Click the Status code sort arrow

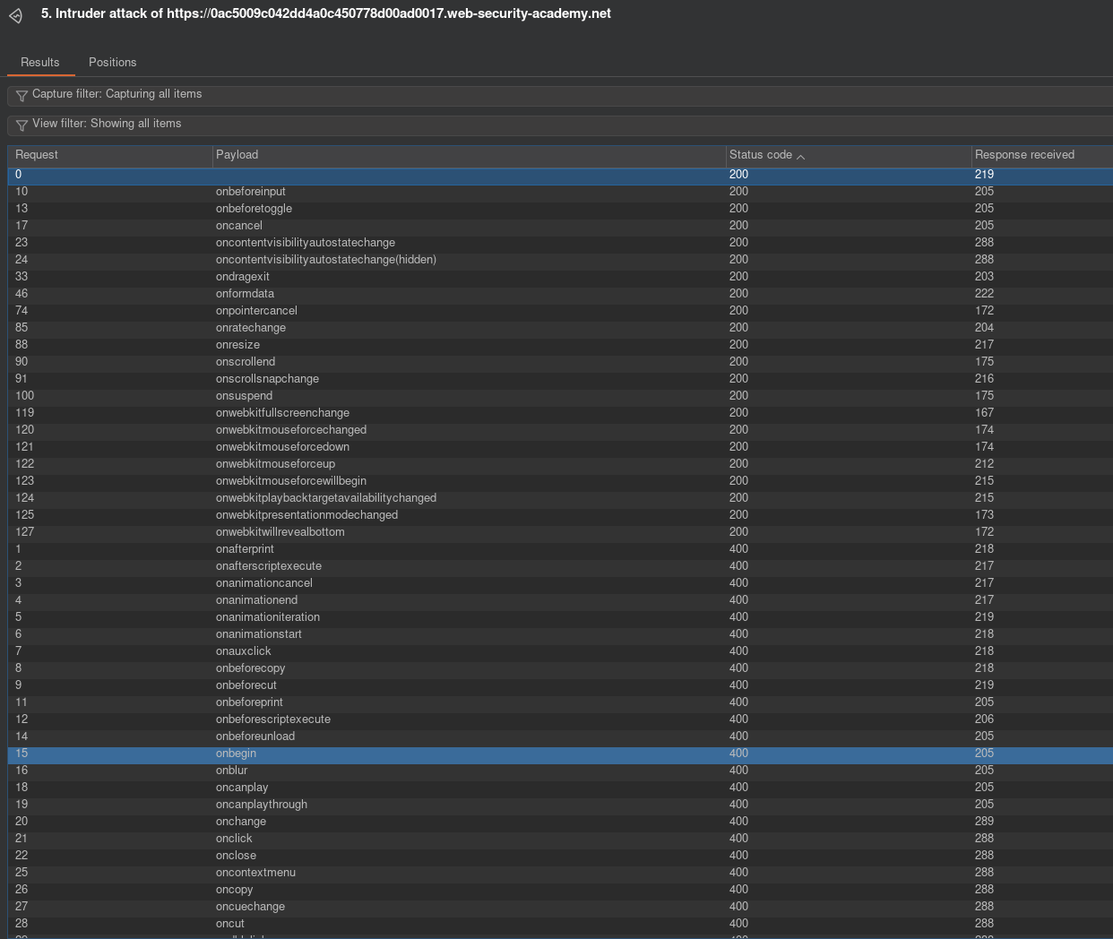[x=801, y=157]
